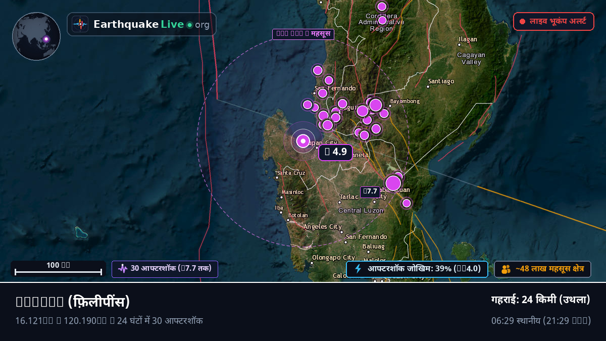Click the Cordillera Administrative Region label
The image size is (606, 341).
[x=381, y=22]
